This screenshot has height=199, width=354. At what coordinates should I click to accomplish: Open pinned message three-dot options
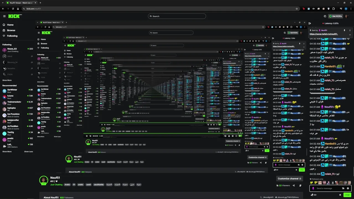coord(350,30)
